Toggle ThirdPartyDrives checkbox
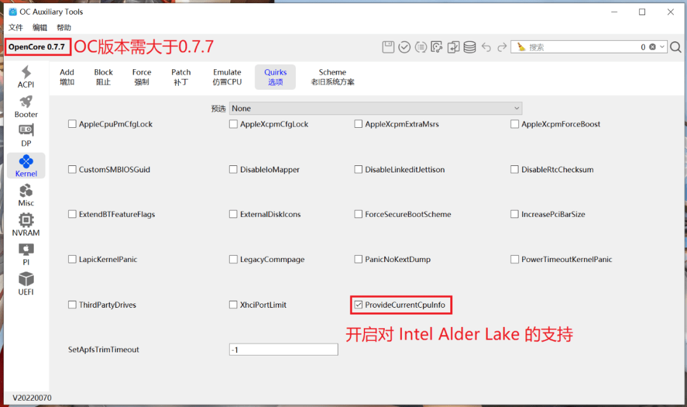The width and height of the screenshot is (687, 407). tap(73, 305)
